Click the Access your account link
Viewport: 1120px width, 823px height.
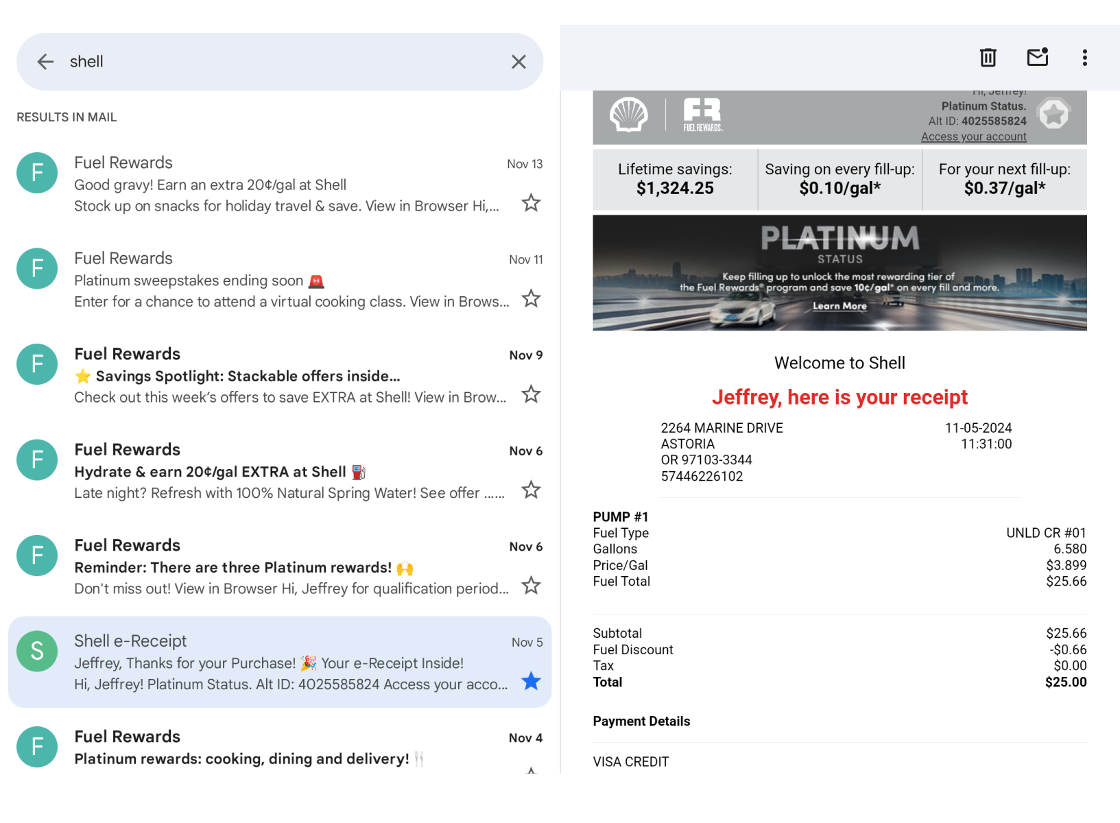point(973,136)
